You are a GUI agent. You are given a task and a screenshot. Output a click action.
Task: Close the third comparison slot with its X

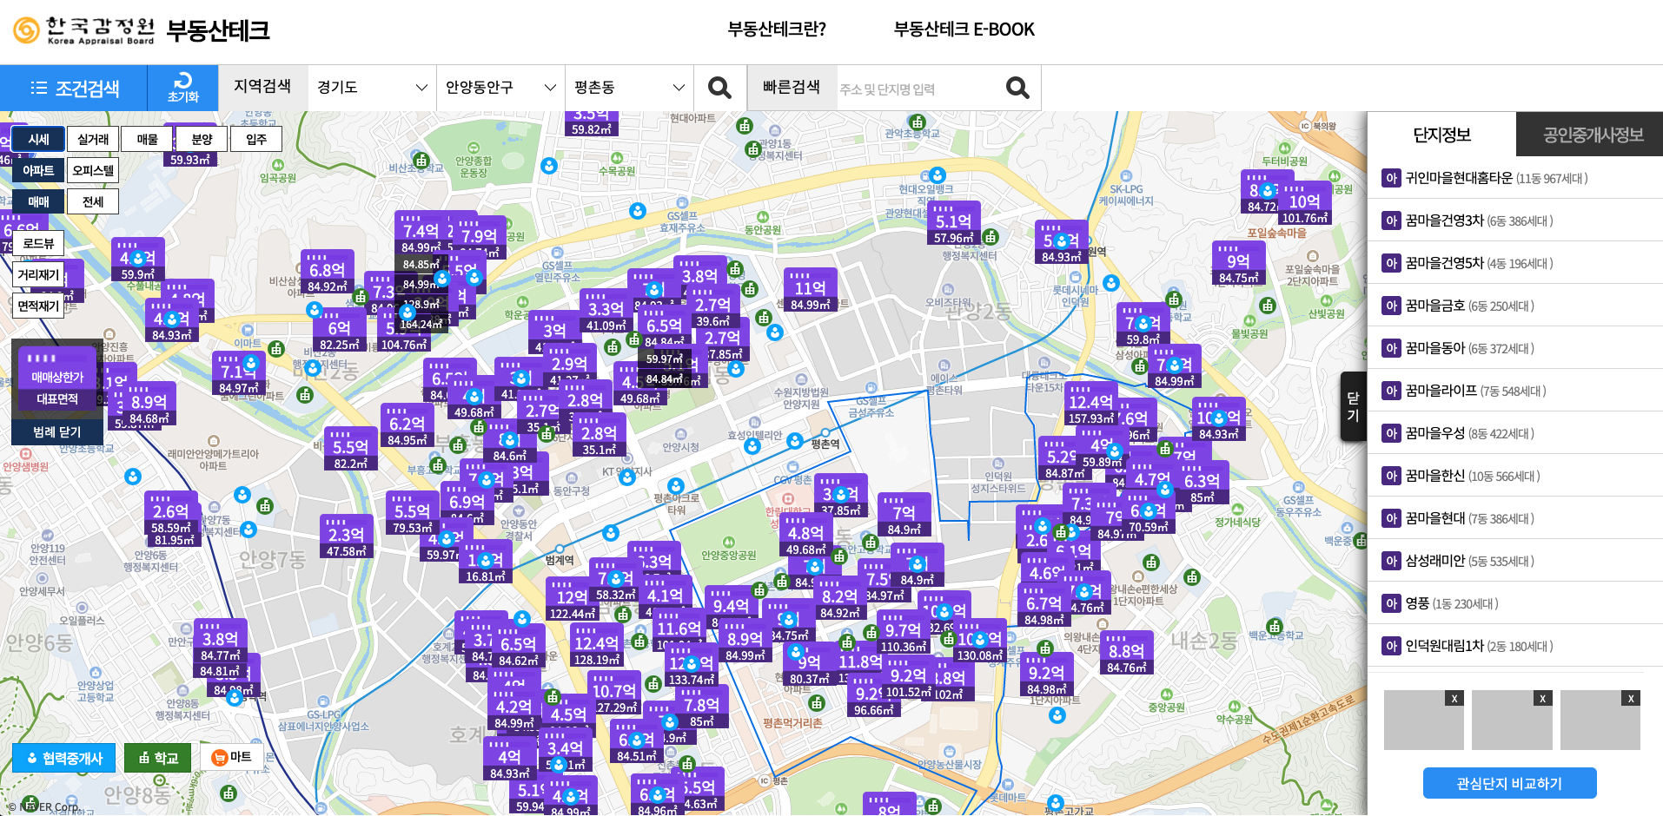(x=1631, y=698)
